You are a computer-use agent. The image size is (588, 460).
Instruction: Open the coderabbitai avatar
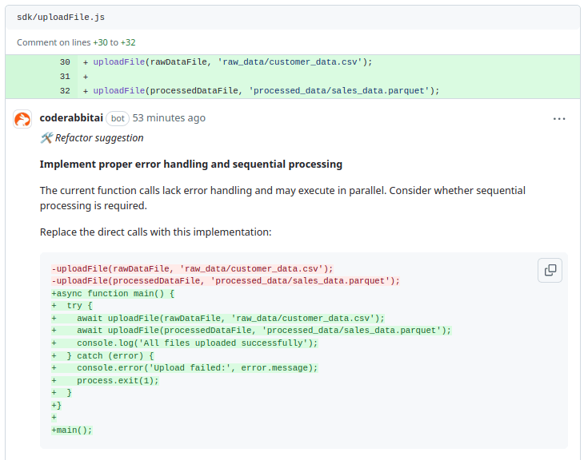tap(23, 119)
